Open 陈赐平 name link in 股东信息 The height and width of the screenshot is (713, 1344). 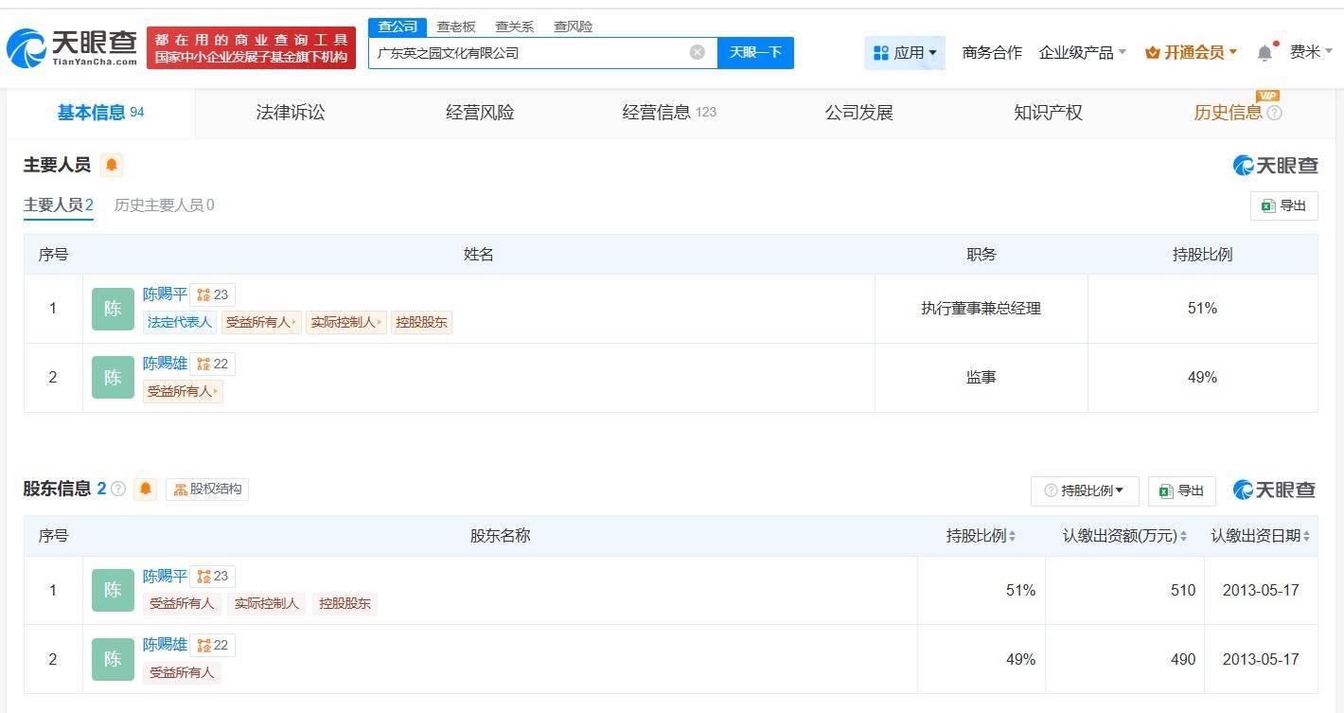pyautogui.click(x=165, y=576)
